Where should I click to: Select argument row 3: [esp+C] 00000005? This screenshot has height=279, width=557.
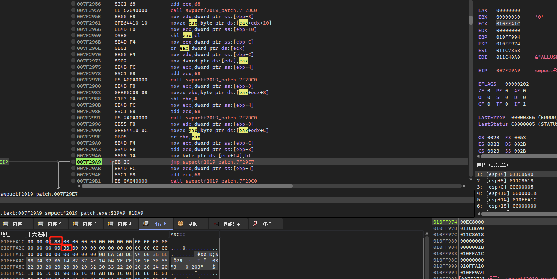point(516,187)
